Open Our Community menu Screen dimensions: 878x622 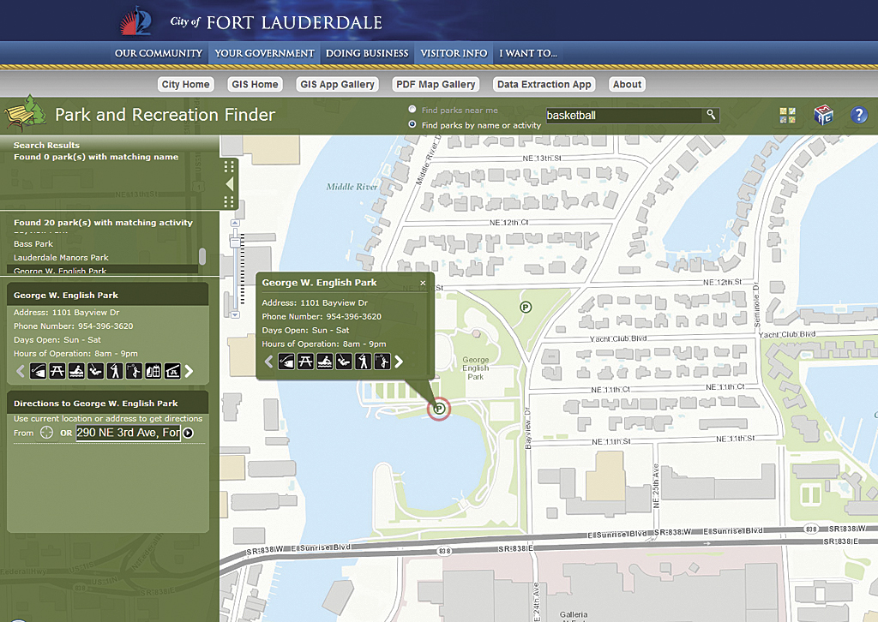(159, 53)
